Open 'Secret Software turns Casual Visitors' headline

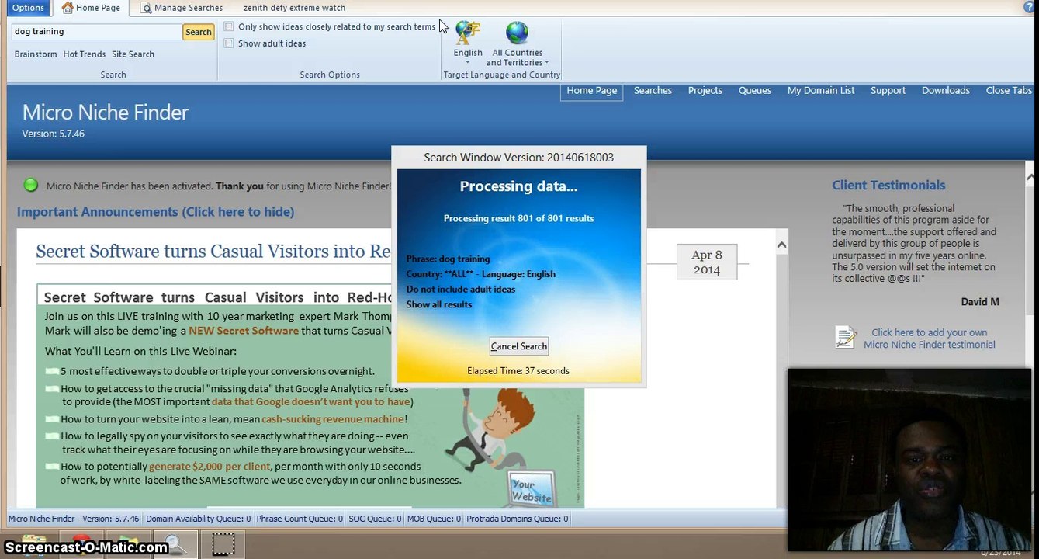(213, 252)
